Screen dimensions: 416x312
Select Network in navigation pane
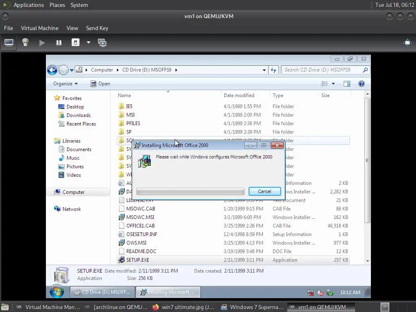tap(71, 209)
